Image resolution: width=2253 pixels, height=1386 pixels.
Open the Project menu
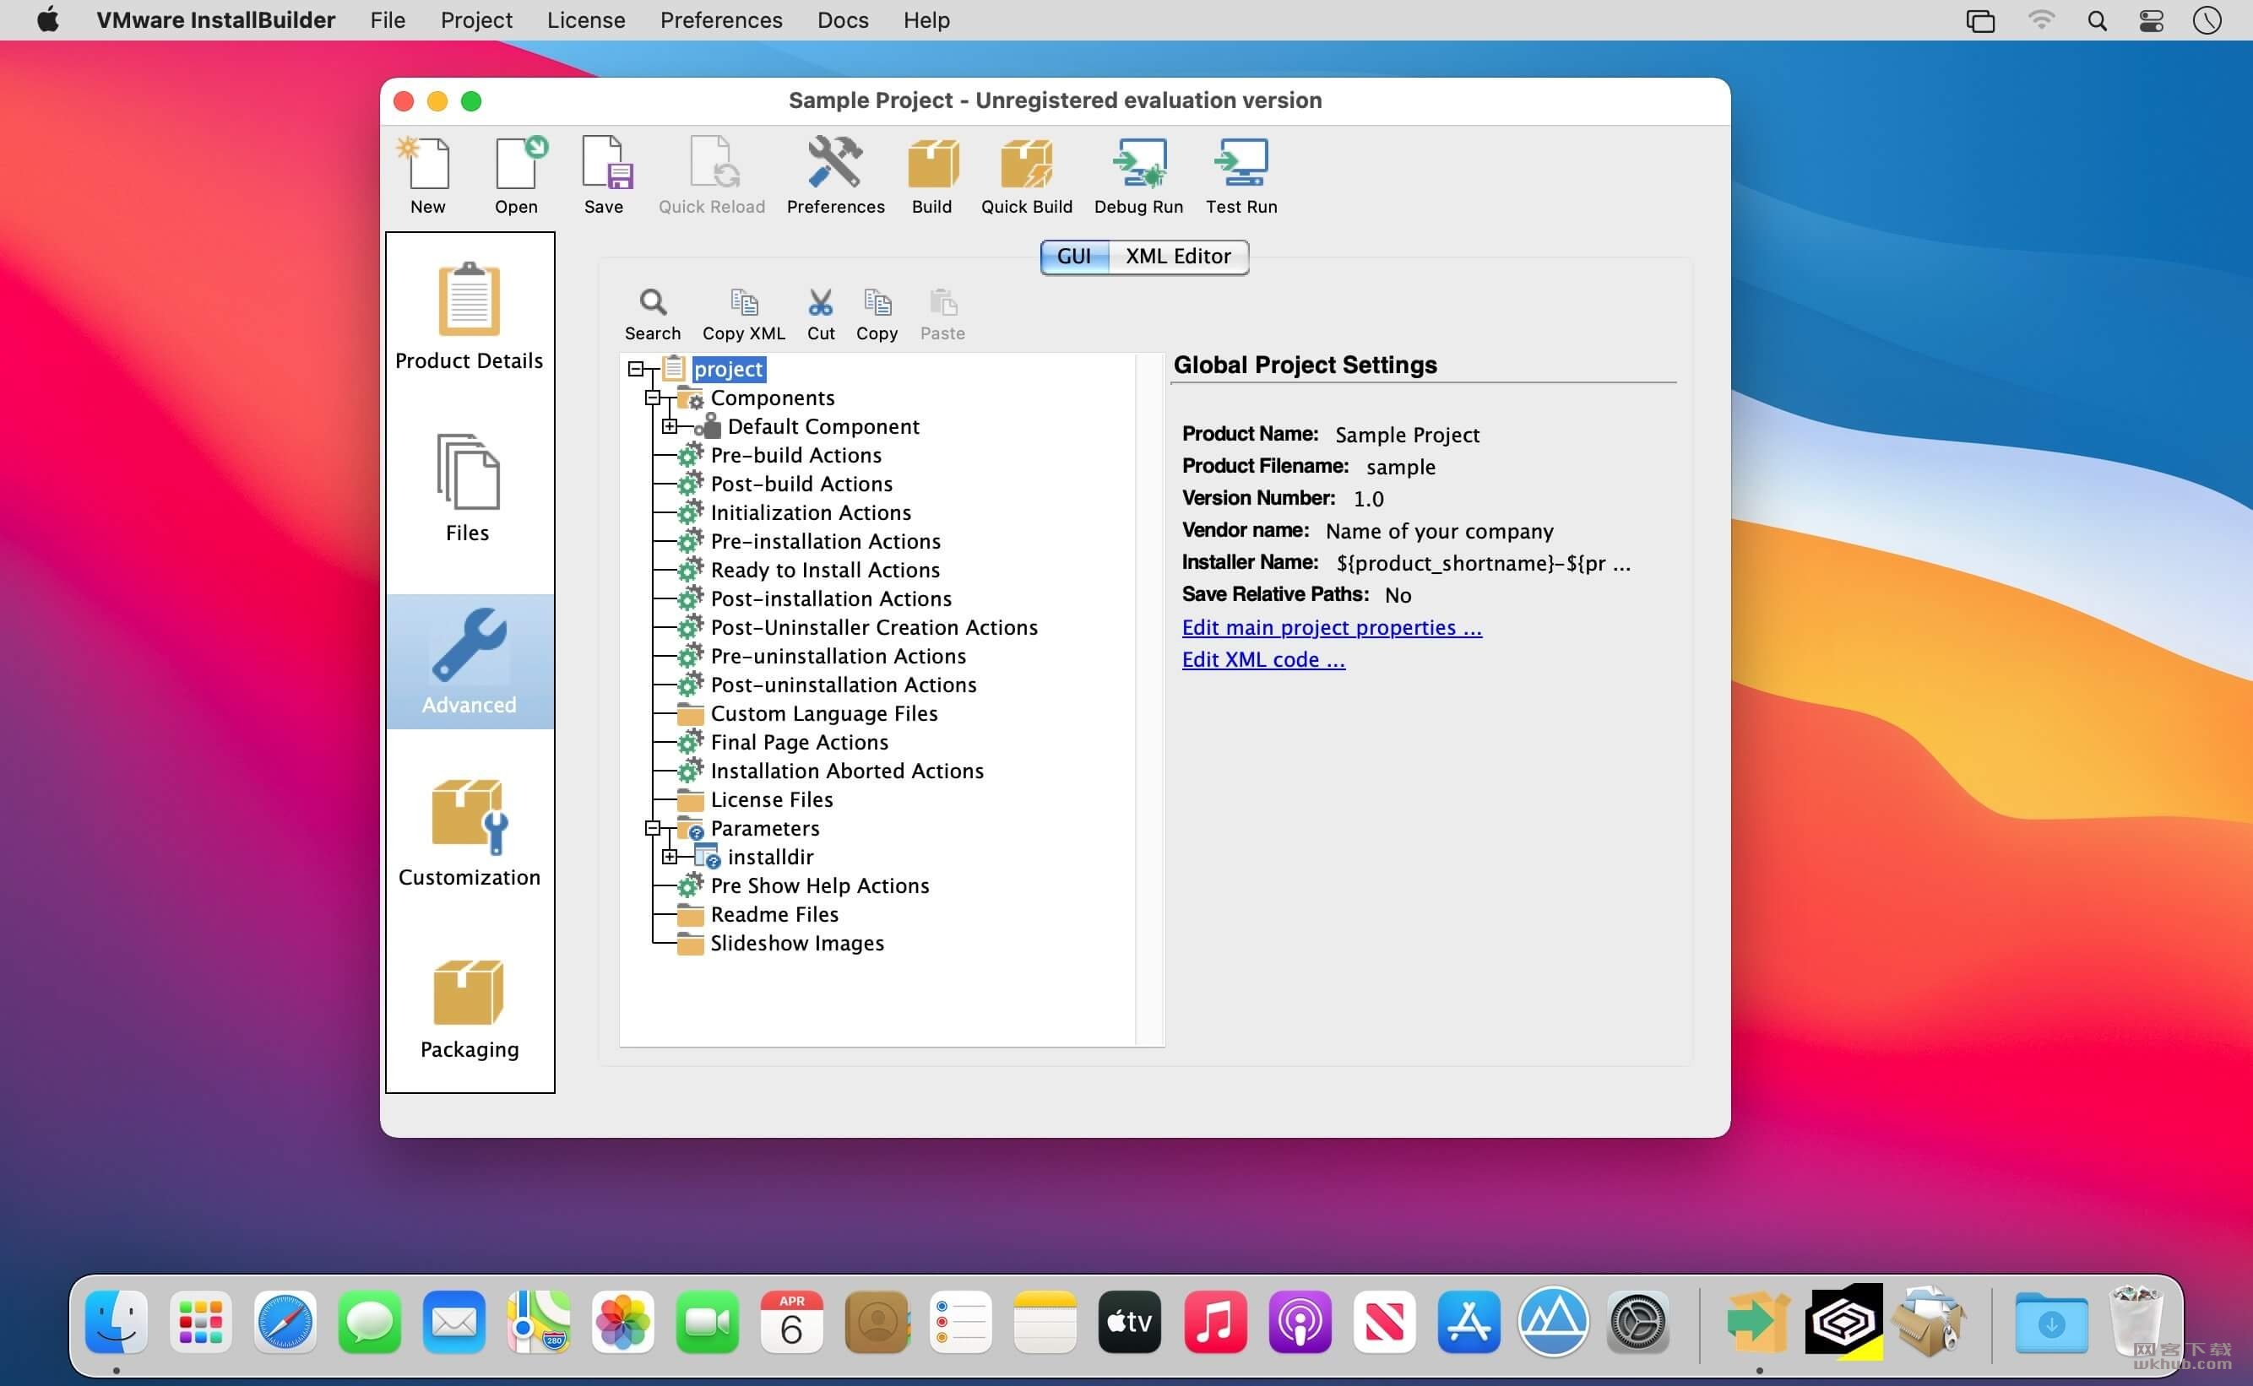(x=476, y=20)
